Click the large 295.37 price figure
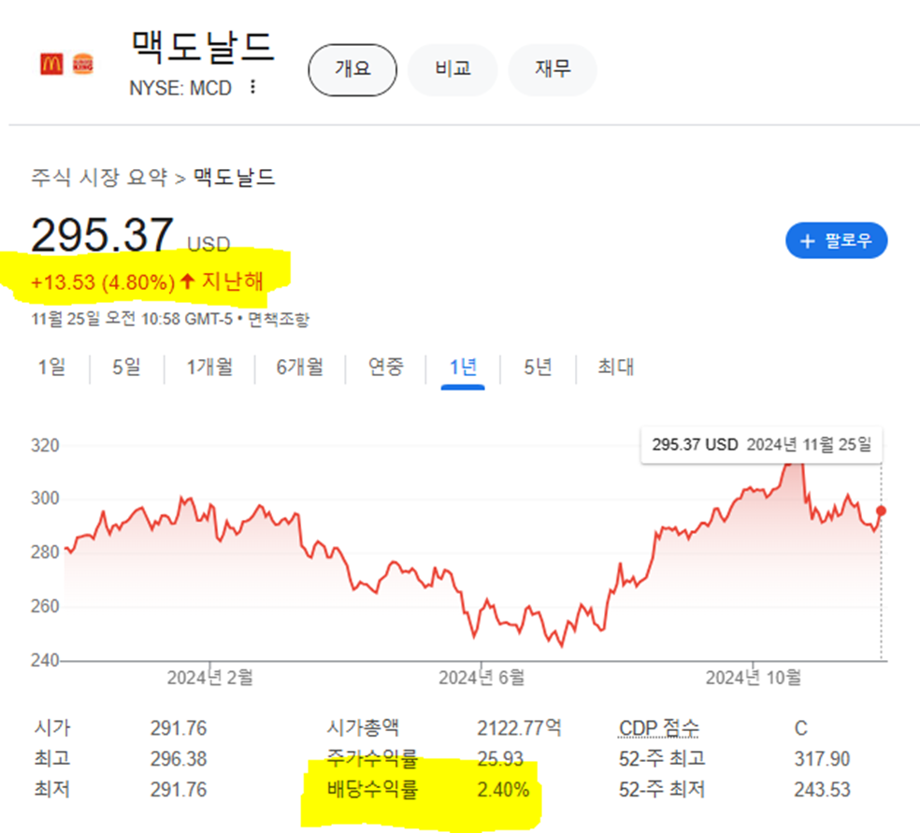The image size is (920, 833). coord(102,235)
